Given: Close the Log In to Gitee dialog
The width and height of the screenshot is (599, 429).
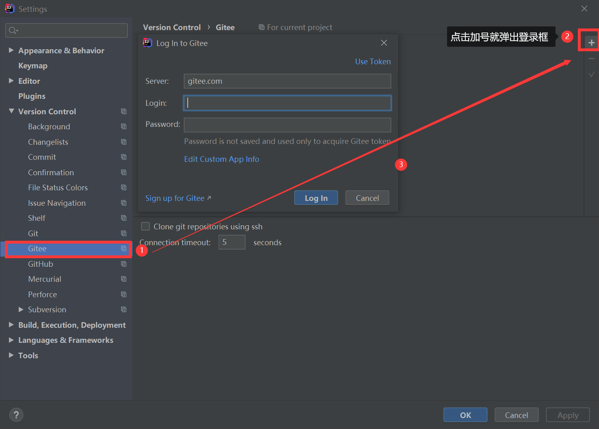Looking at the screenshot, I should (x=384, y=43).
